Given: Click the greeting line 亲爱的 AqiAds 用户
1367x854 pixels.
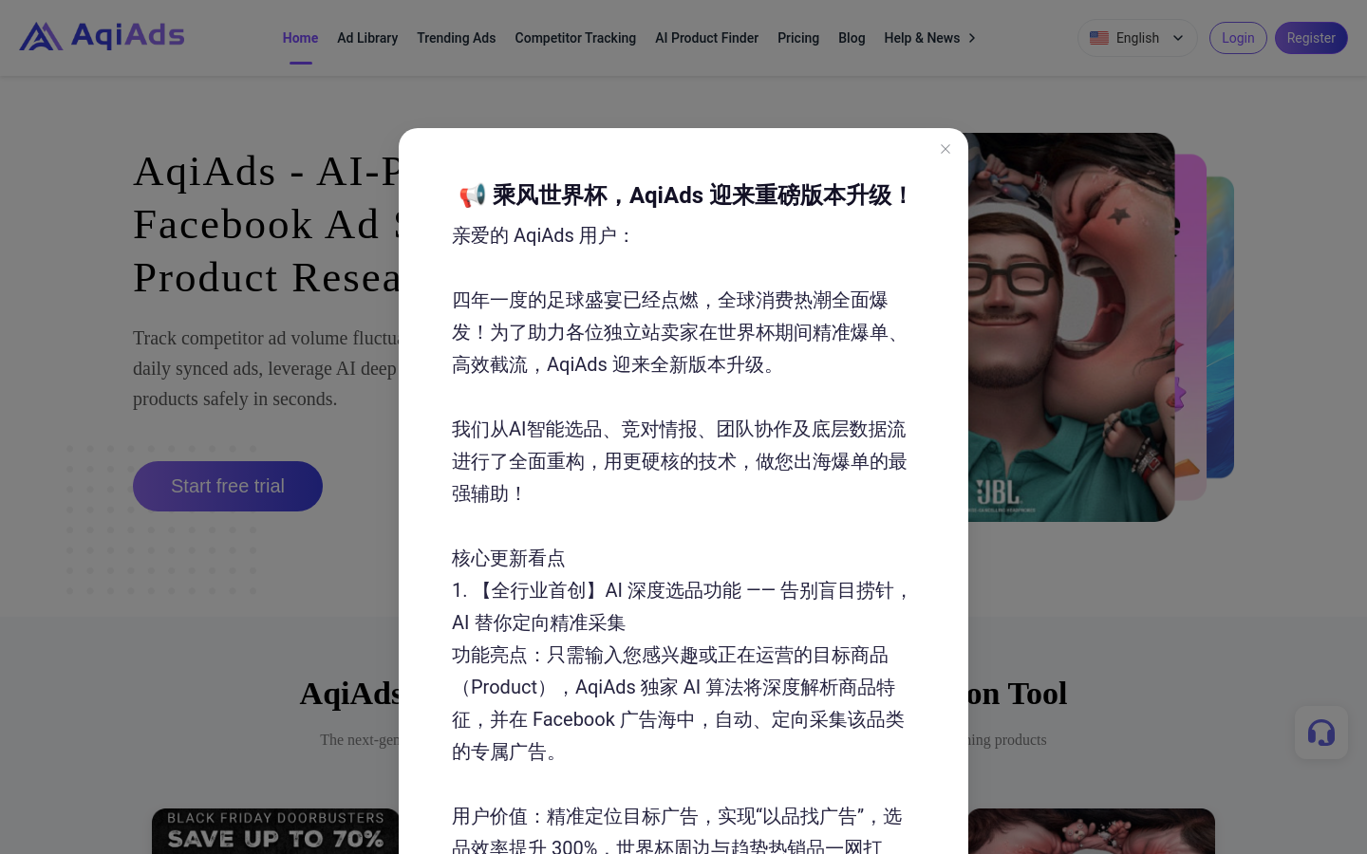Looking at the screenshot, I should tap(543, 235).
